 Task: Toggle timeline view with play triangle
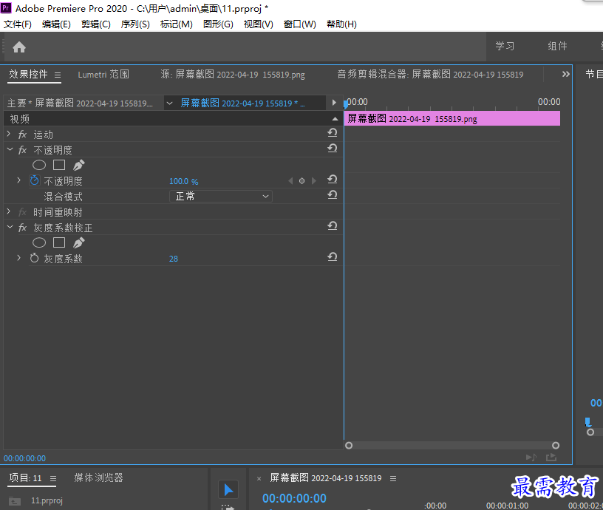(x=334, y=103)
